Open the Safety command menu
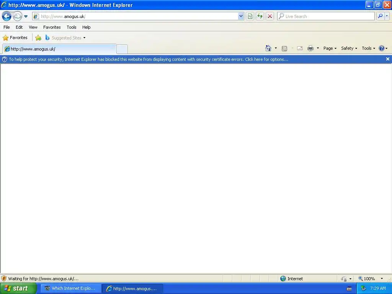The image size is (392, 294). (349, 48)
